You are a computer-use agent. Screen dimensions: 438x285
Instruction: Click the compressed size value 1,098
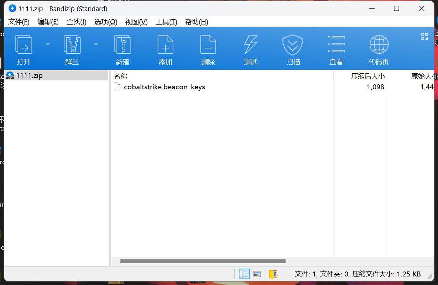375,87
